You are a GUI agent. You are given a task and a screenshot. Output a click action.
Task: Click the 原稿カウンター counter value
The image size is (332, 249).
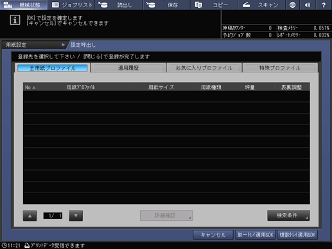270,28
